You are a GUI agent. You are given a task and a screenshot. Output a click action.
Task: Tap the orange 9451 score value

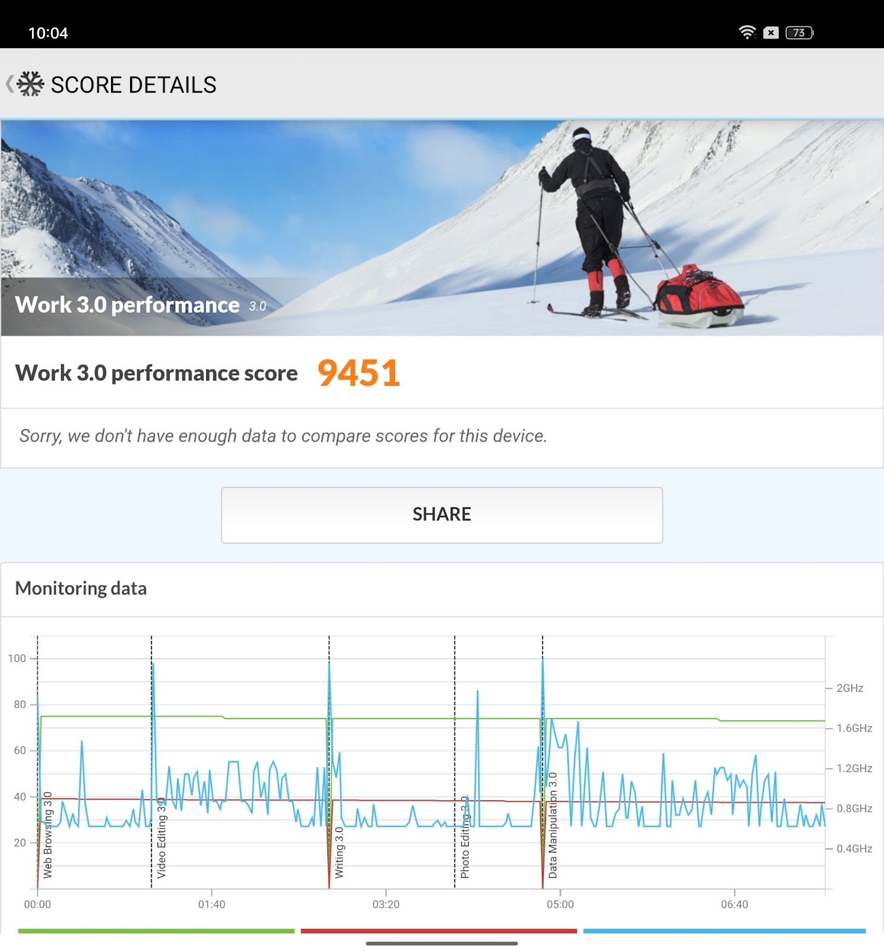pyautogui.click(x=359, y=373)
